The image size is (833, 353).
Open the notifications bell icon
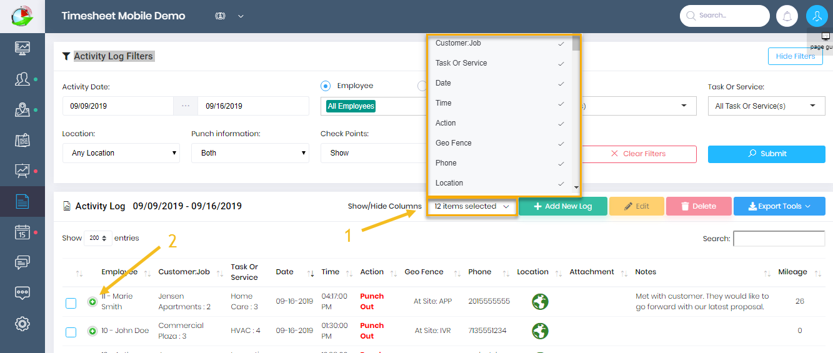(x=787, y=16)
